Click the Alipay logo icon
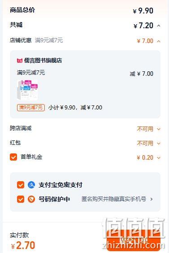Screen dimensions: 169x253 click(x=31, y=185)
